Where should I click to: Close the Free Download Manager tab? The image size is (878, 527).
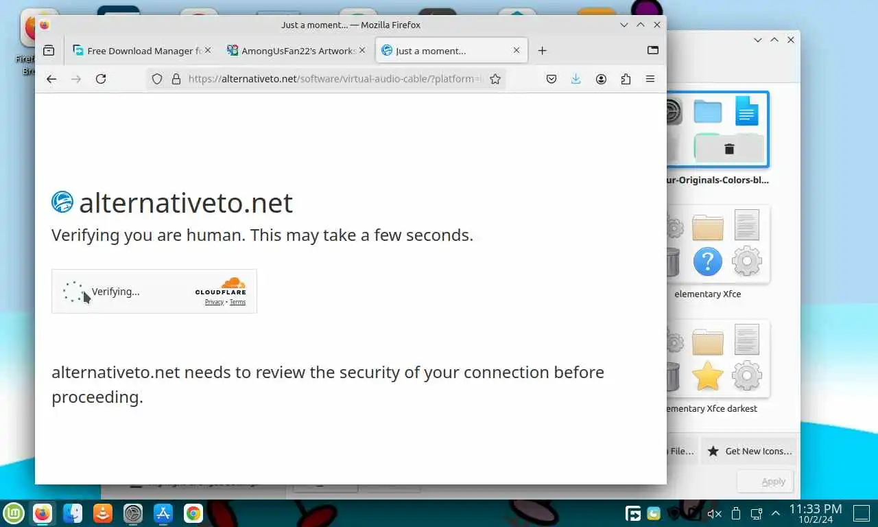[x=208, y=50]
